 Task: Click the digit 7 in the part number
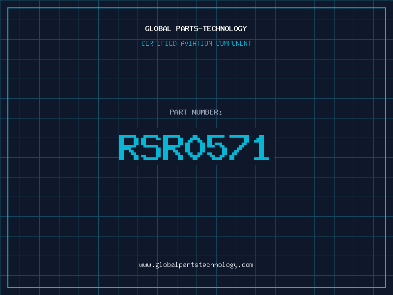(239, 147)
